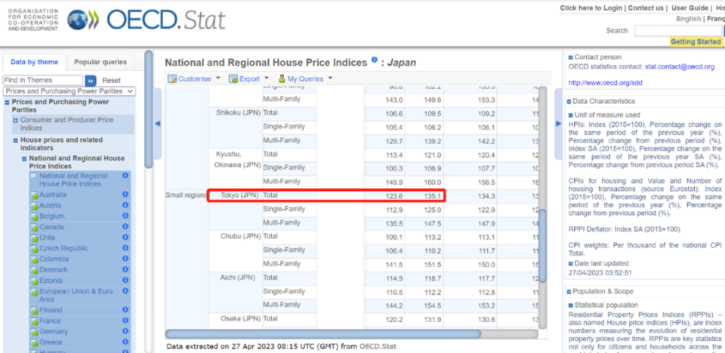Collapse the Population & Scope section

[571, 292]
